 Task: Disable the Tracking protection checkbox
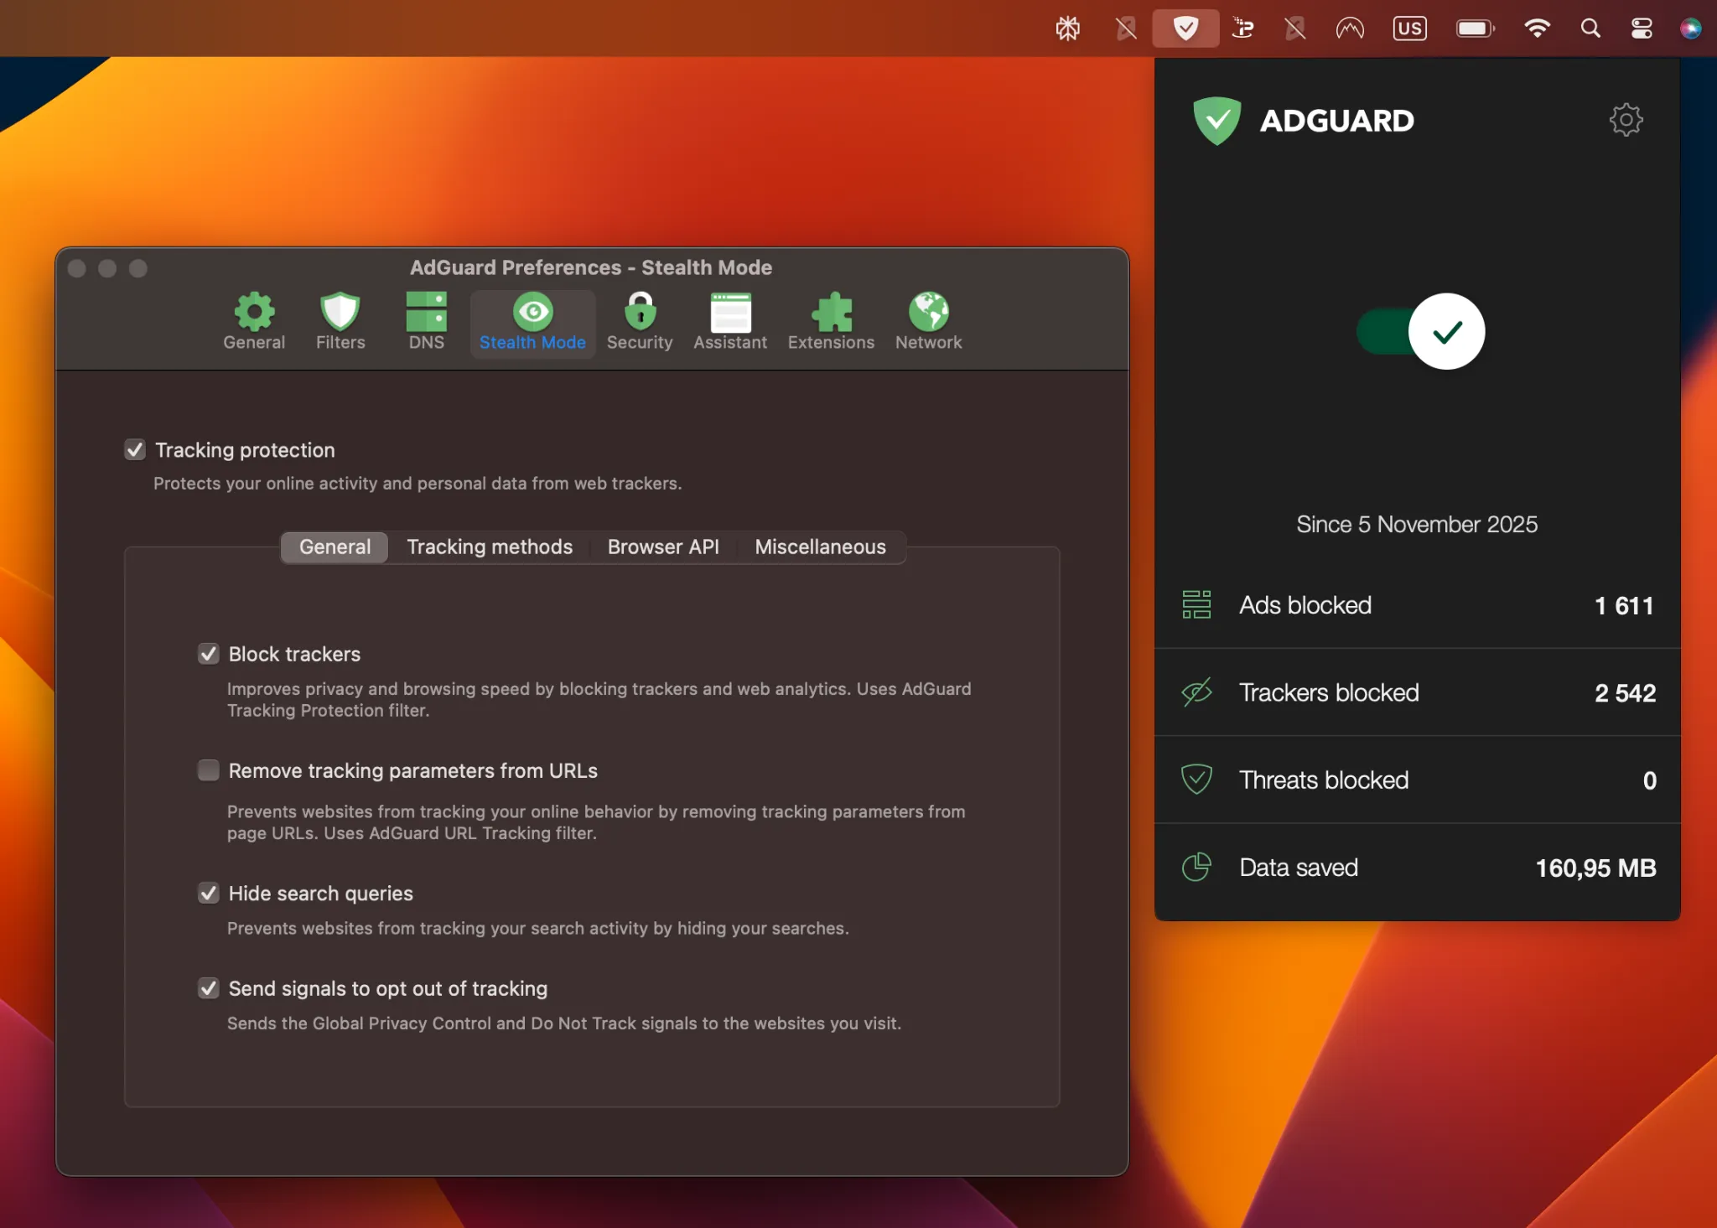[135, 449]
